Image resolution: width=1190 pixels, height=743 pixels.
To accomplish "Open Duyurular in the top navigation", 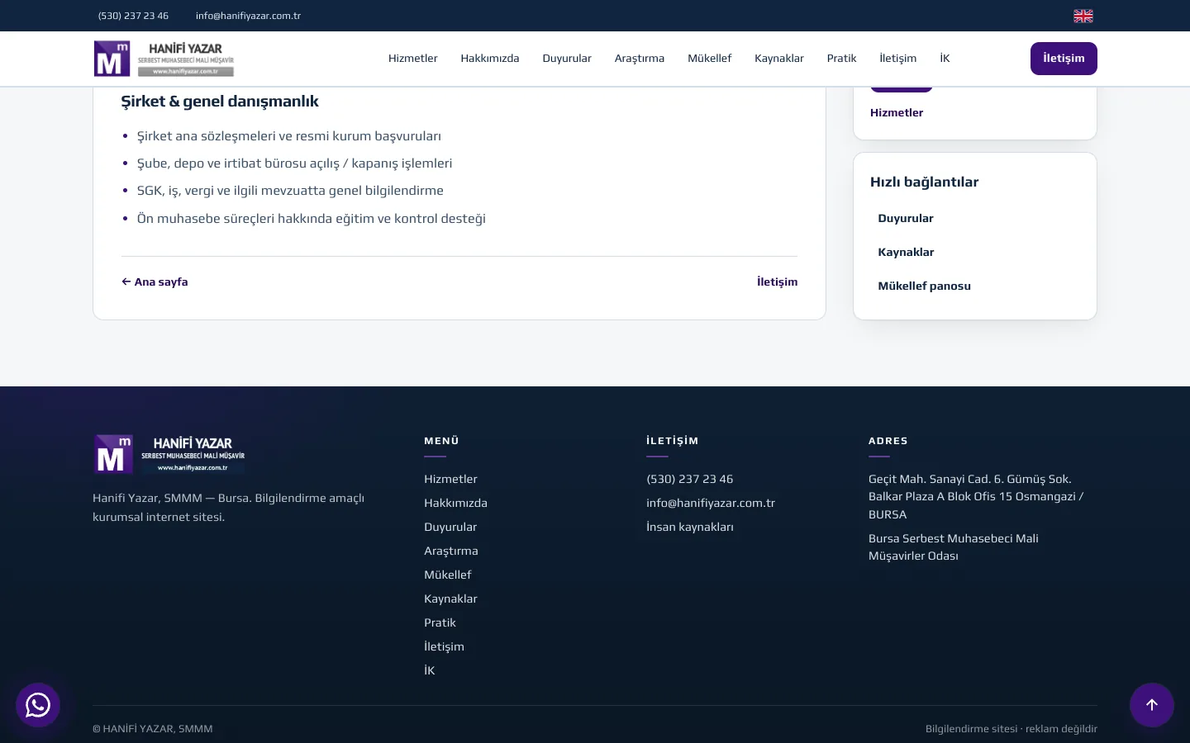I will point(567,59).
